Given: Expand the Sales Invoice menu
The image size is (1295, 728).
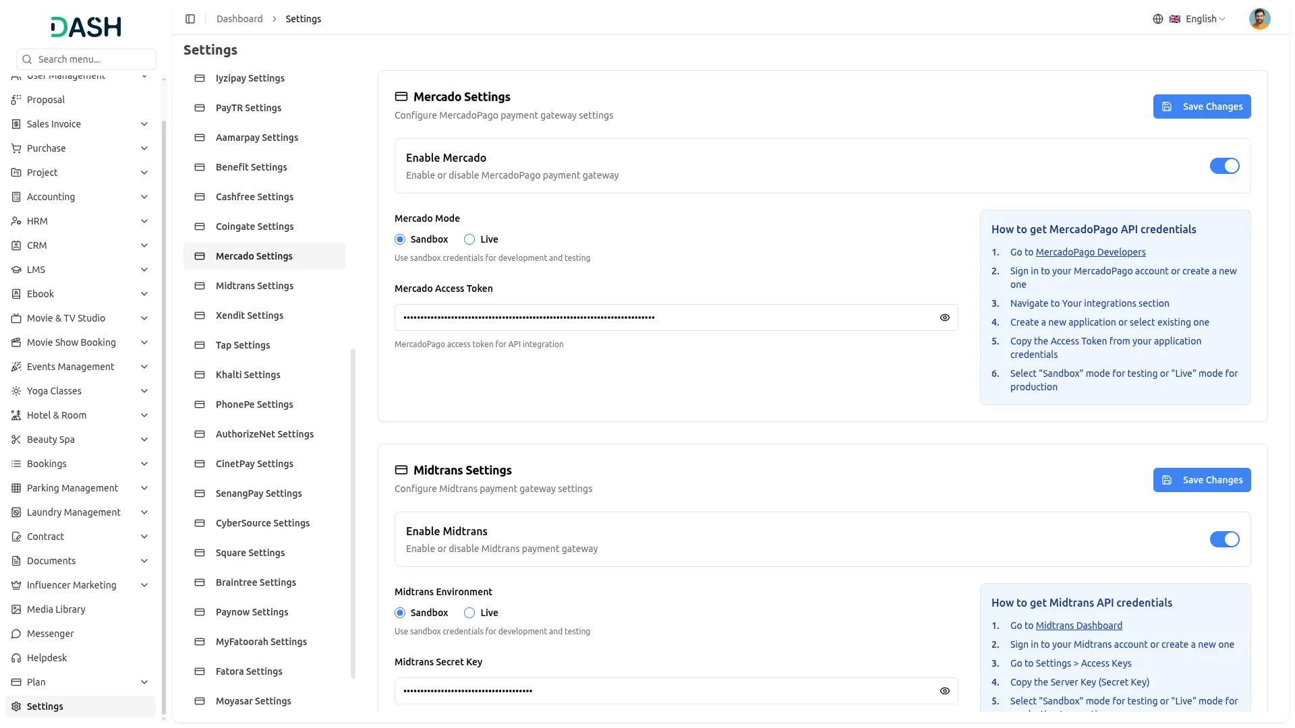Looking at the screenshot, I should pyautogui.click(x=144, y=124).
